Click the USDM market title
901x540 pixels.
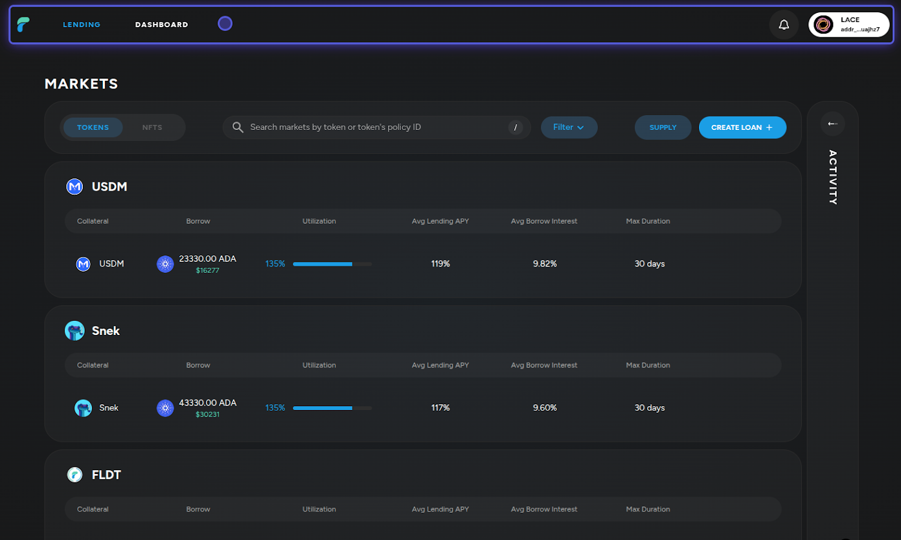[x=109, y=187]
